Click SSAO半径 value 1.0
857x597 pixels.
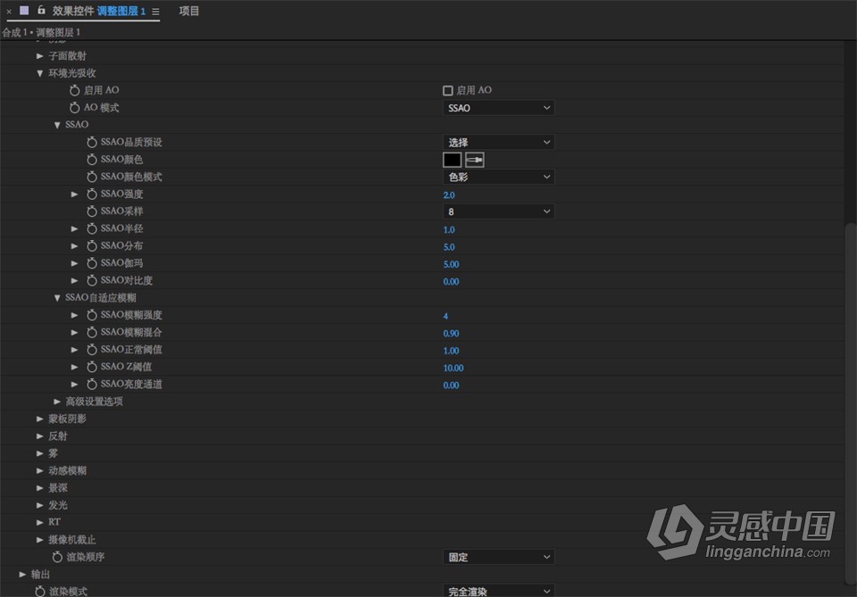tap(449, 229)
